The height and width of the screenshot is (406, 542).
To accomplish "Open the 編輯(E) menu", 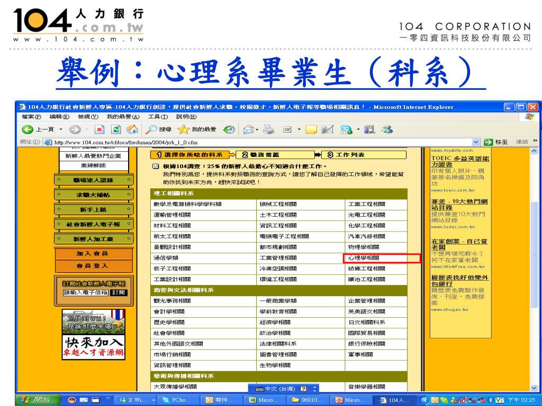I will (59, 117).
